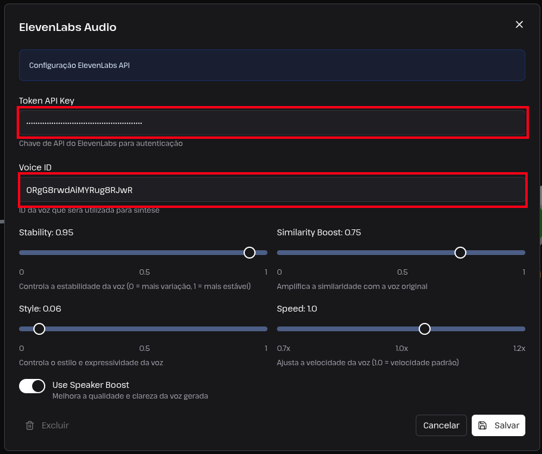Click 'Amplifica a similaridade' description text
This screenshot has width=542, height=454.
pos(352,287)
